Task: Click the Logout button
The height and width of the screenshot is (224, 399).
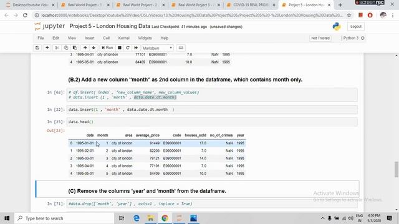Action: click(356, 26)
